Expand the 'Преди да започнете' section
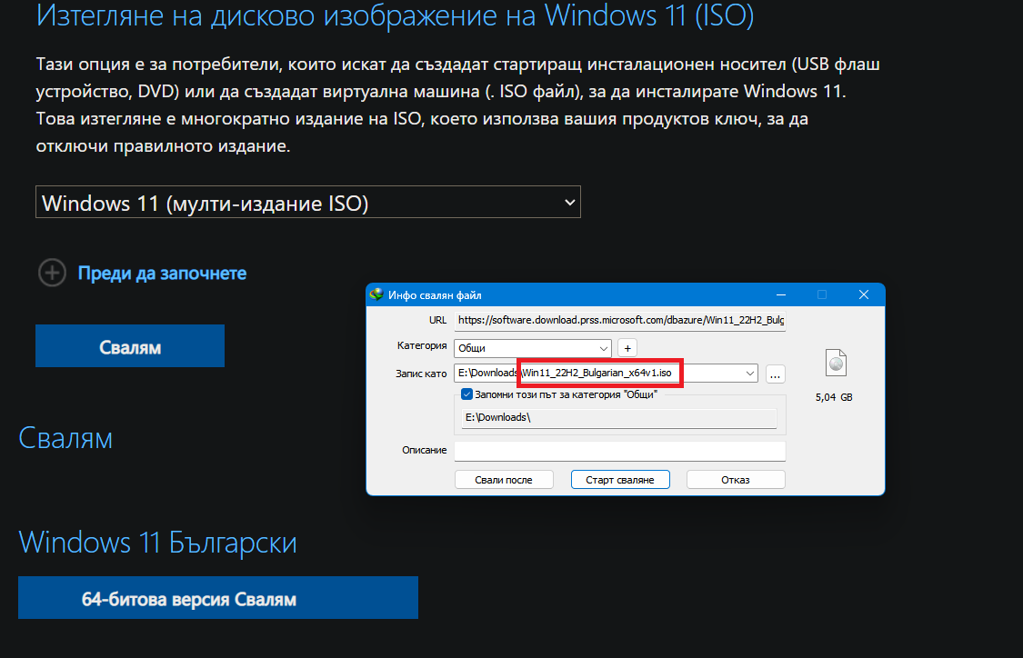 point(52,273)
